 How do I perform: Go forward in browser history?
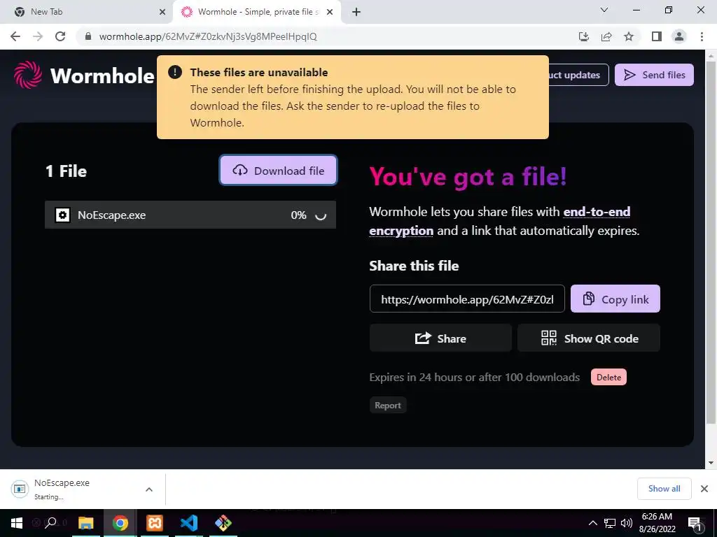(x=38, y=36)
